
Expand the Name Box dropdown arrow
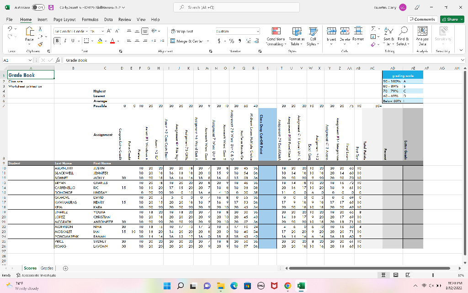coord(30,60)
